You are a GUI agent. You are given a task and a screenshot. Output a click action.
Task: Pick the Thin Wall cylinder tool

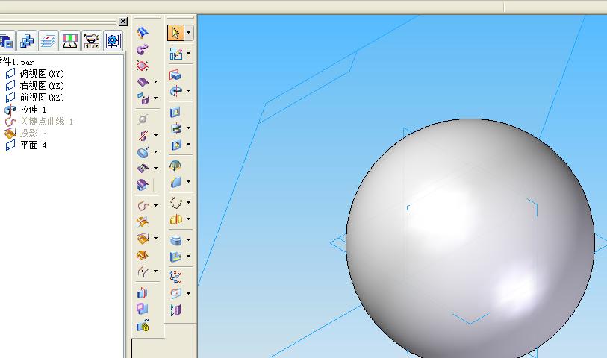point(175,240)
